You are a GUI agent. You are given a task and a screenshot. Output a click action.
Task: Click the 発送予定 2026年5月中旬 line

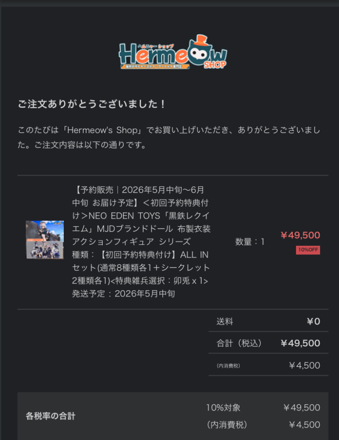123,294
